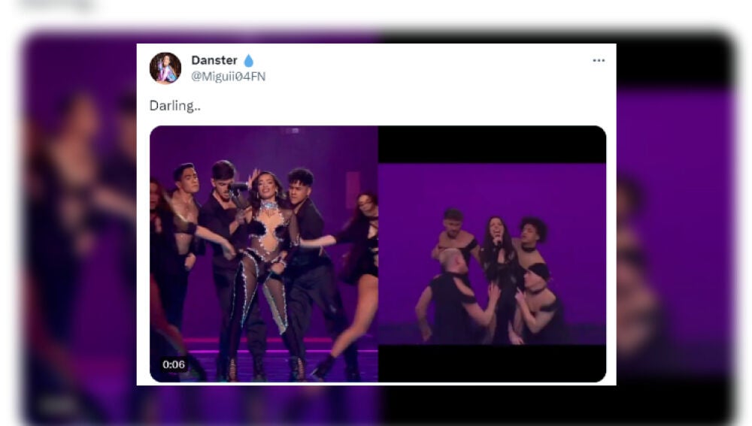Click the blurred purple backdrop left of tweet
Screen dimensions: 752x426
tap(79, 225)
